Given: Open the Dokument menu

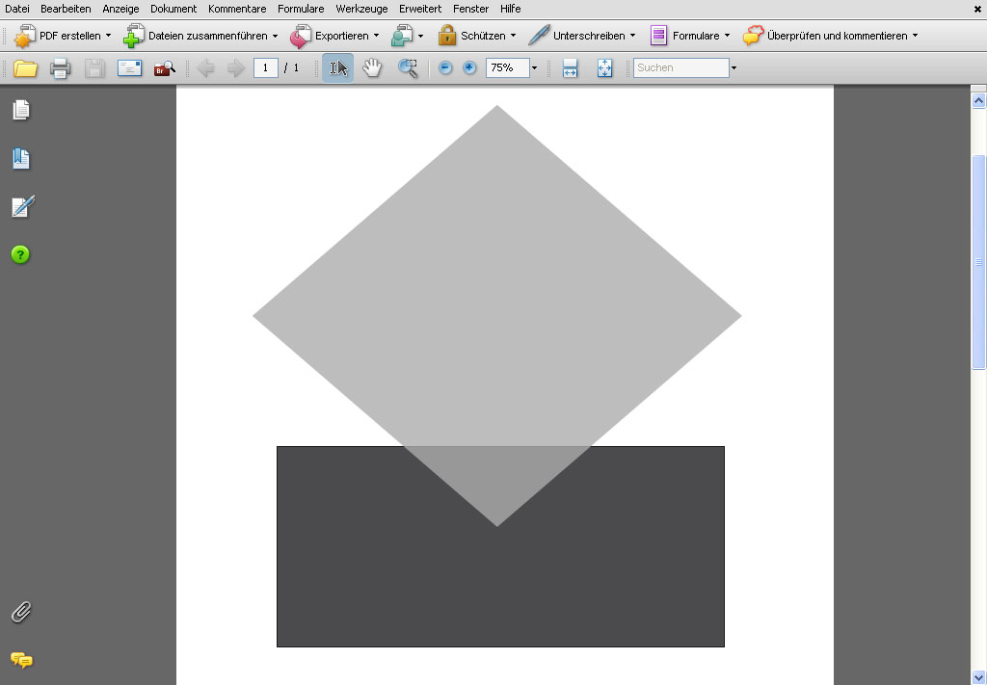Looking at the screenshot, I should coord(173,9).
